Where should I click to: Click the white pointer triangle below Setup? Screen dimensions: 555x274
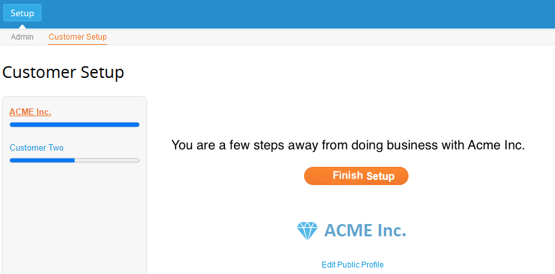coord(22,27)
